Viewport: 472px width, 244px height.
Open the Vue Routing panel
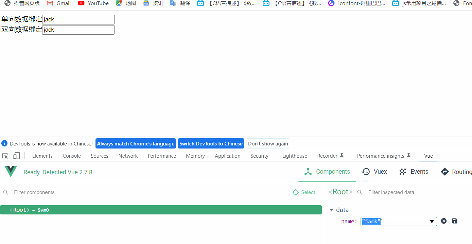pyautogui.click(x=456, y=172)
